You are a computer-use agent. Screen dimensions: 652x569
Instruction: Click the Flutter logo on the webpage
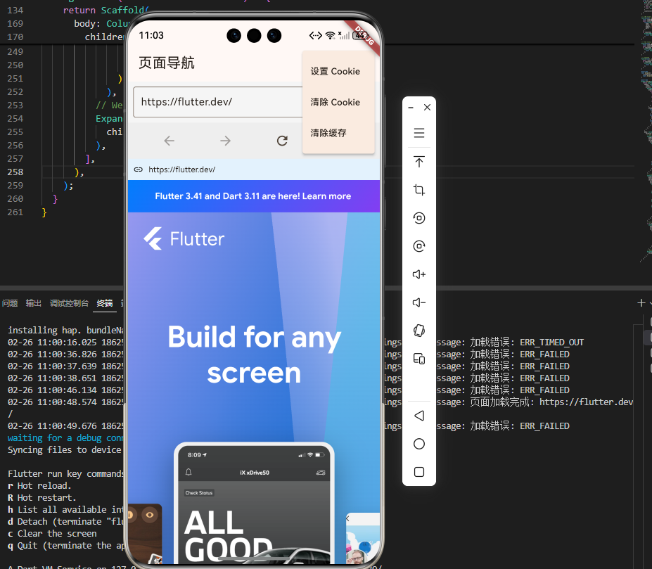184,238
